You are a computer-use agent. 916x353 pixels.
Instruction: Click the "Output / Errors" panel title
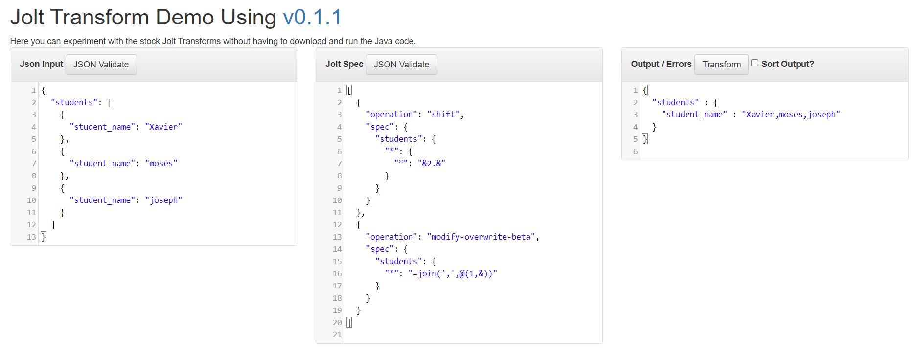(x=662, y=64)
